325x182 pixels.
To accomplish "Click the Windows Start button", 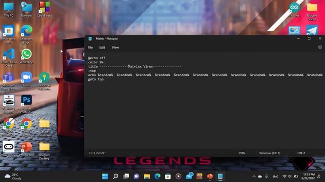I will click(105, 176).
